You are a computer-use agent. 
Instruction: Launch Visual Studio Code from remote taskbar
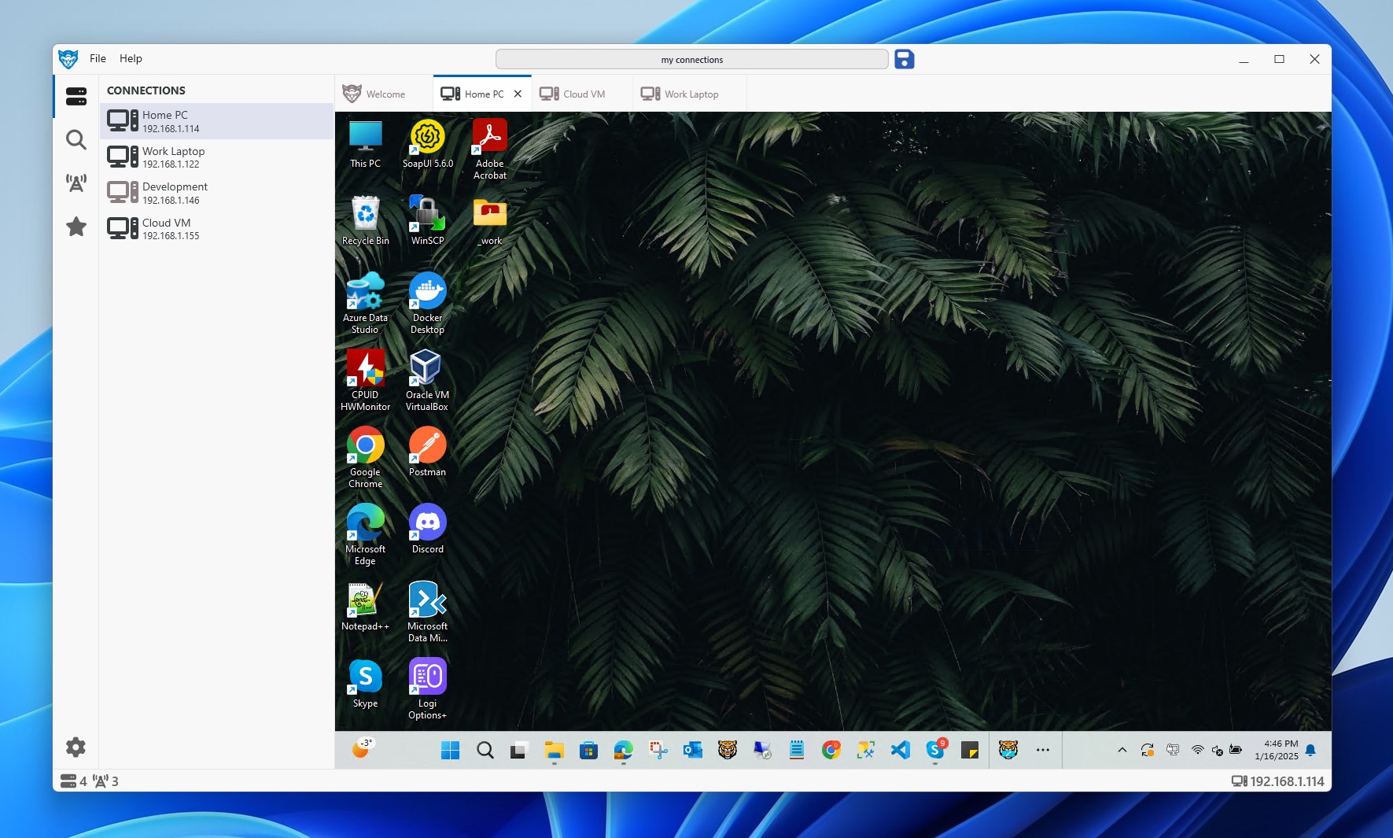click(899, 750)
